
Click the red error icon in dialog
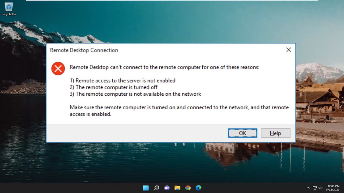58,69
